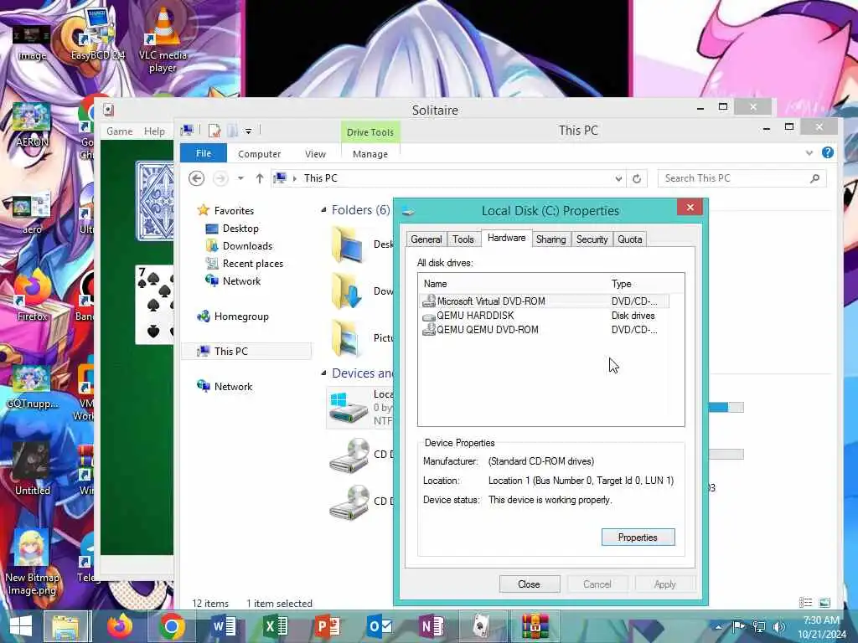Select Recent places under Favorites

click(245, 264)
